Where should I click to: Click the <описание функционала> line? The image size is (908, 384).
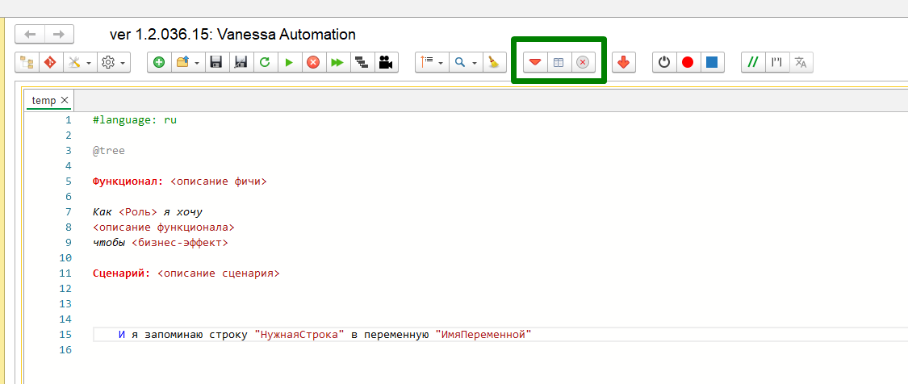164,227
